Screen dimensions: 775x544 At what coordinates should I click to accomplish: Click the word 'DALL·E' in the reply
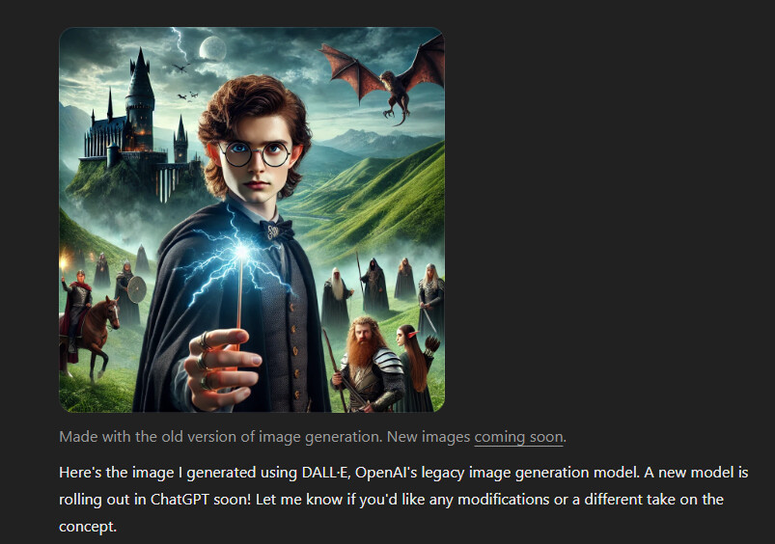click(x=325, y=473)
